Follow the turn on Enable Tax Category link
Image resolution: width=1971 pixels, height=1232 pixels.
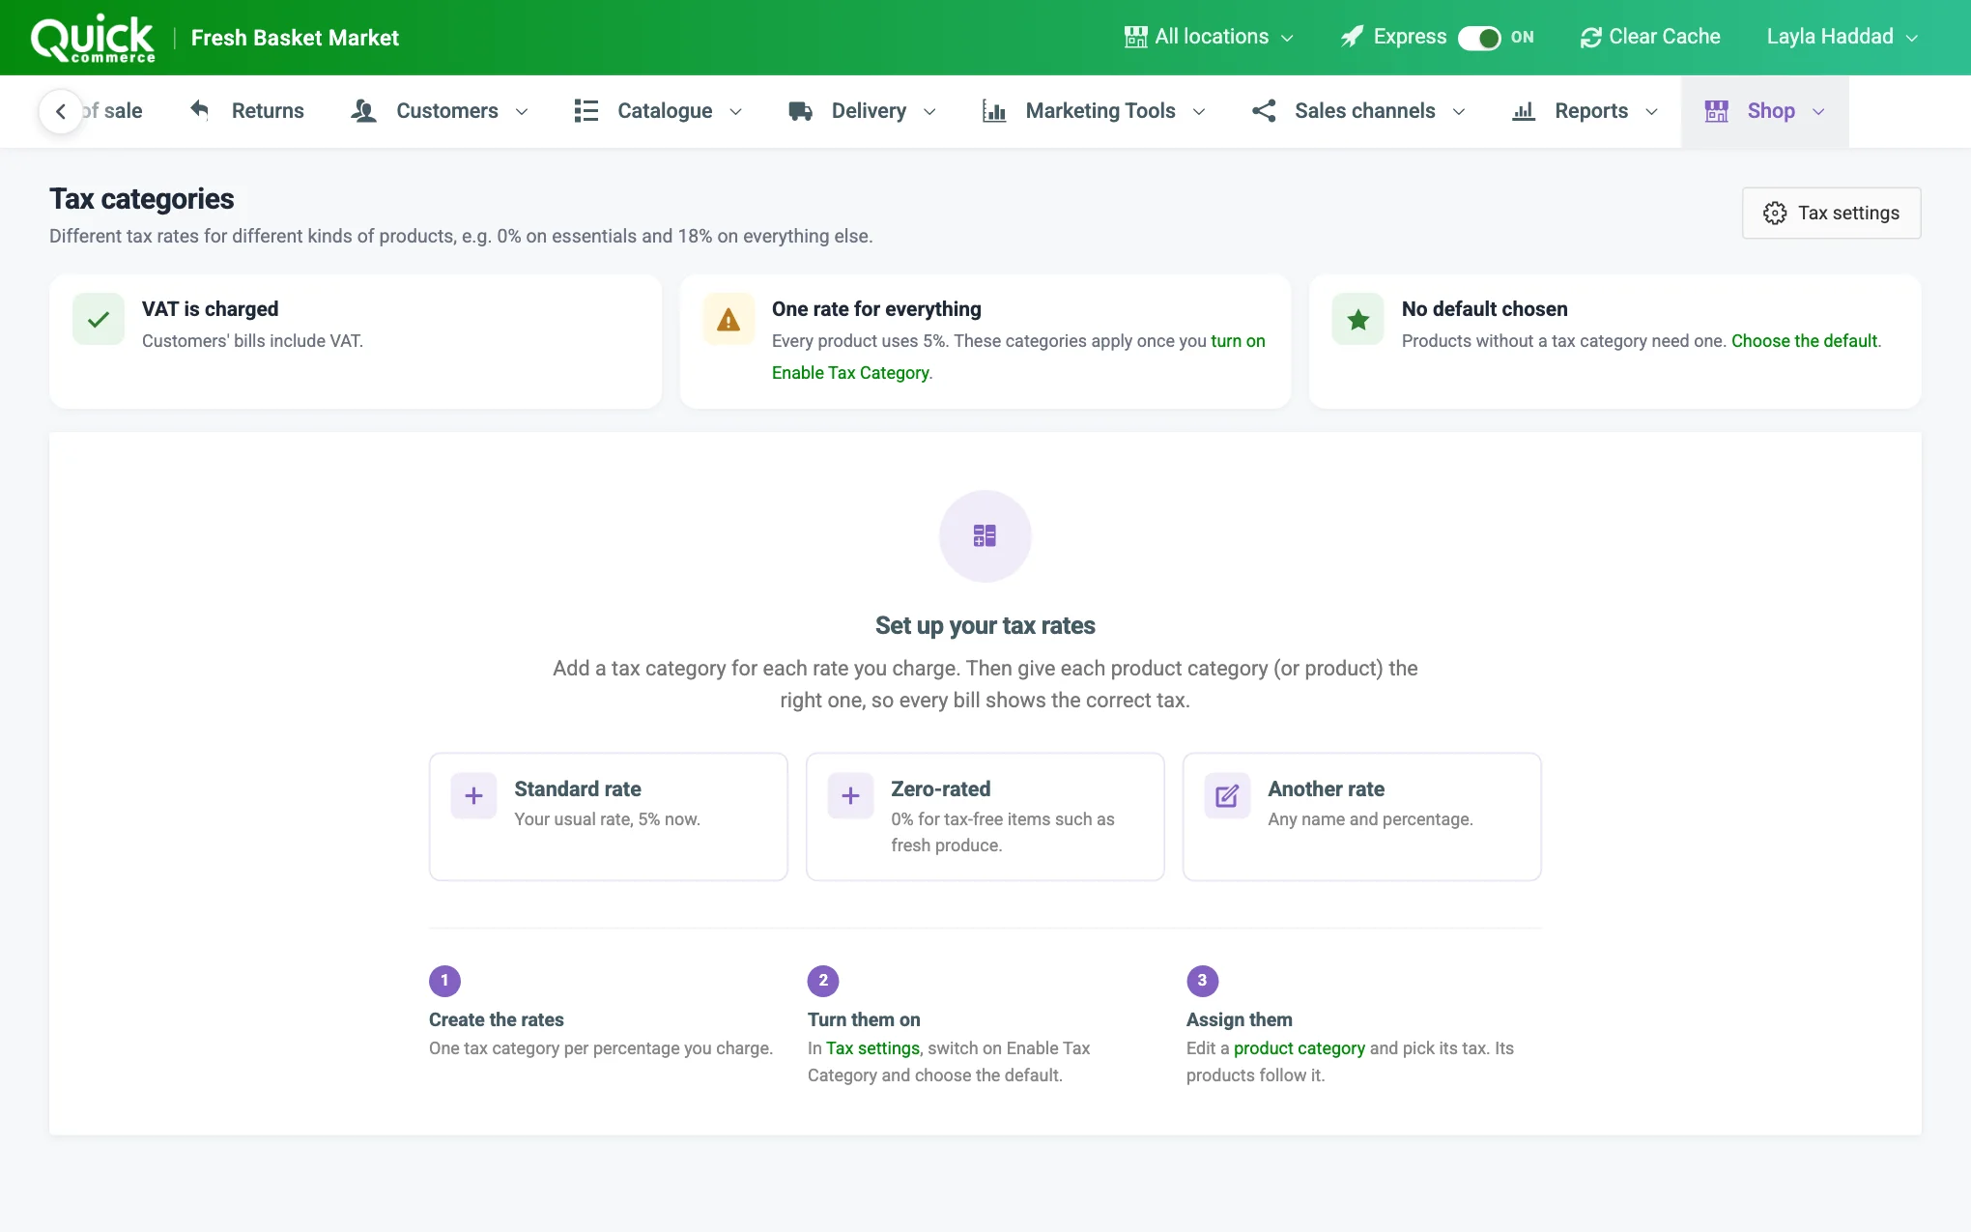(1018, 357)
